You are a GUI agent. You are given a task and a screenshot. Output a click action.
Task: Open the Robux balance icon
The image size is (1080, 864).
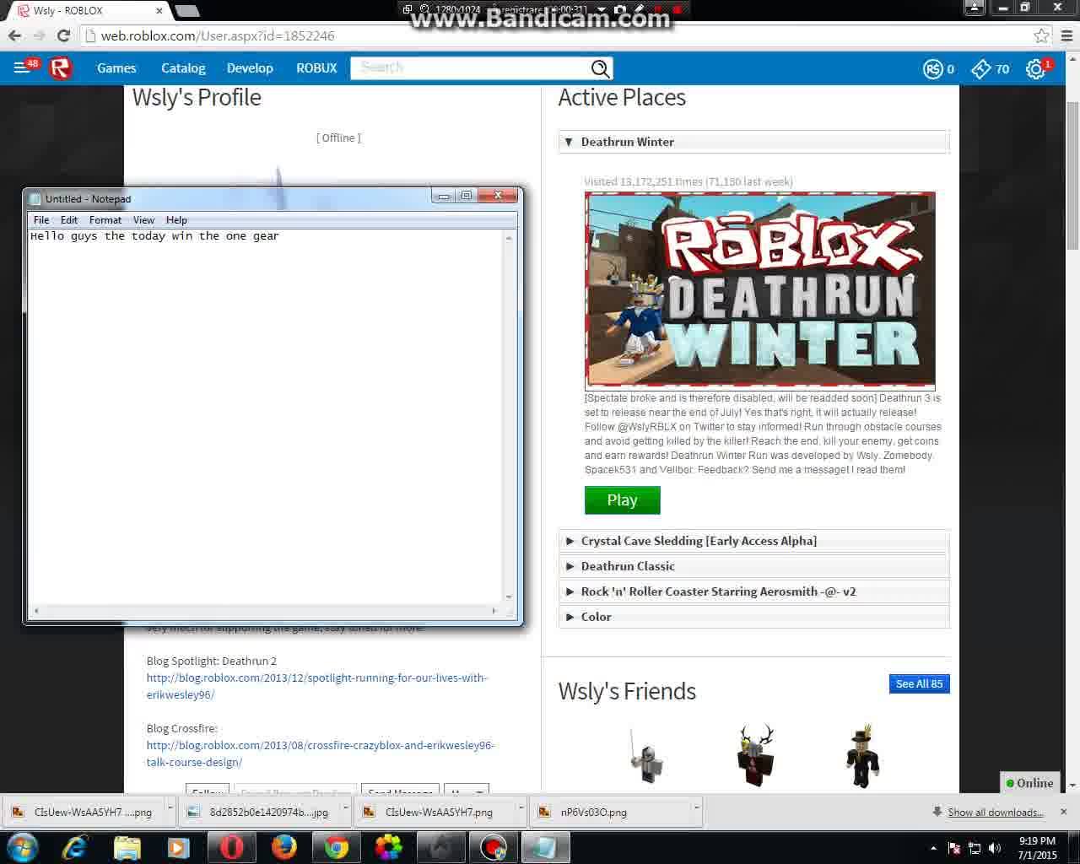[932, 69]
